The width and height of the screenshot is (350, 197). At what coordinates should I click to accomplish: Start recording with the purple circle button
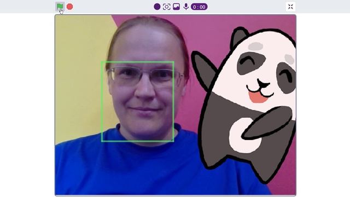pyautogui.click(x=157, y=7)
